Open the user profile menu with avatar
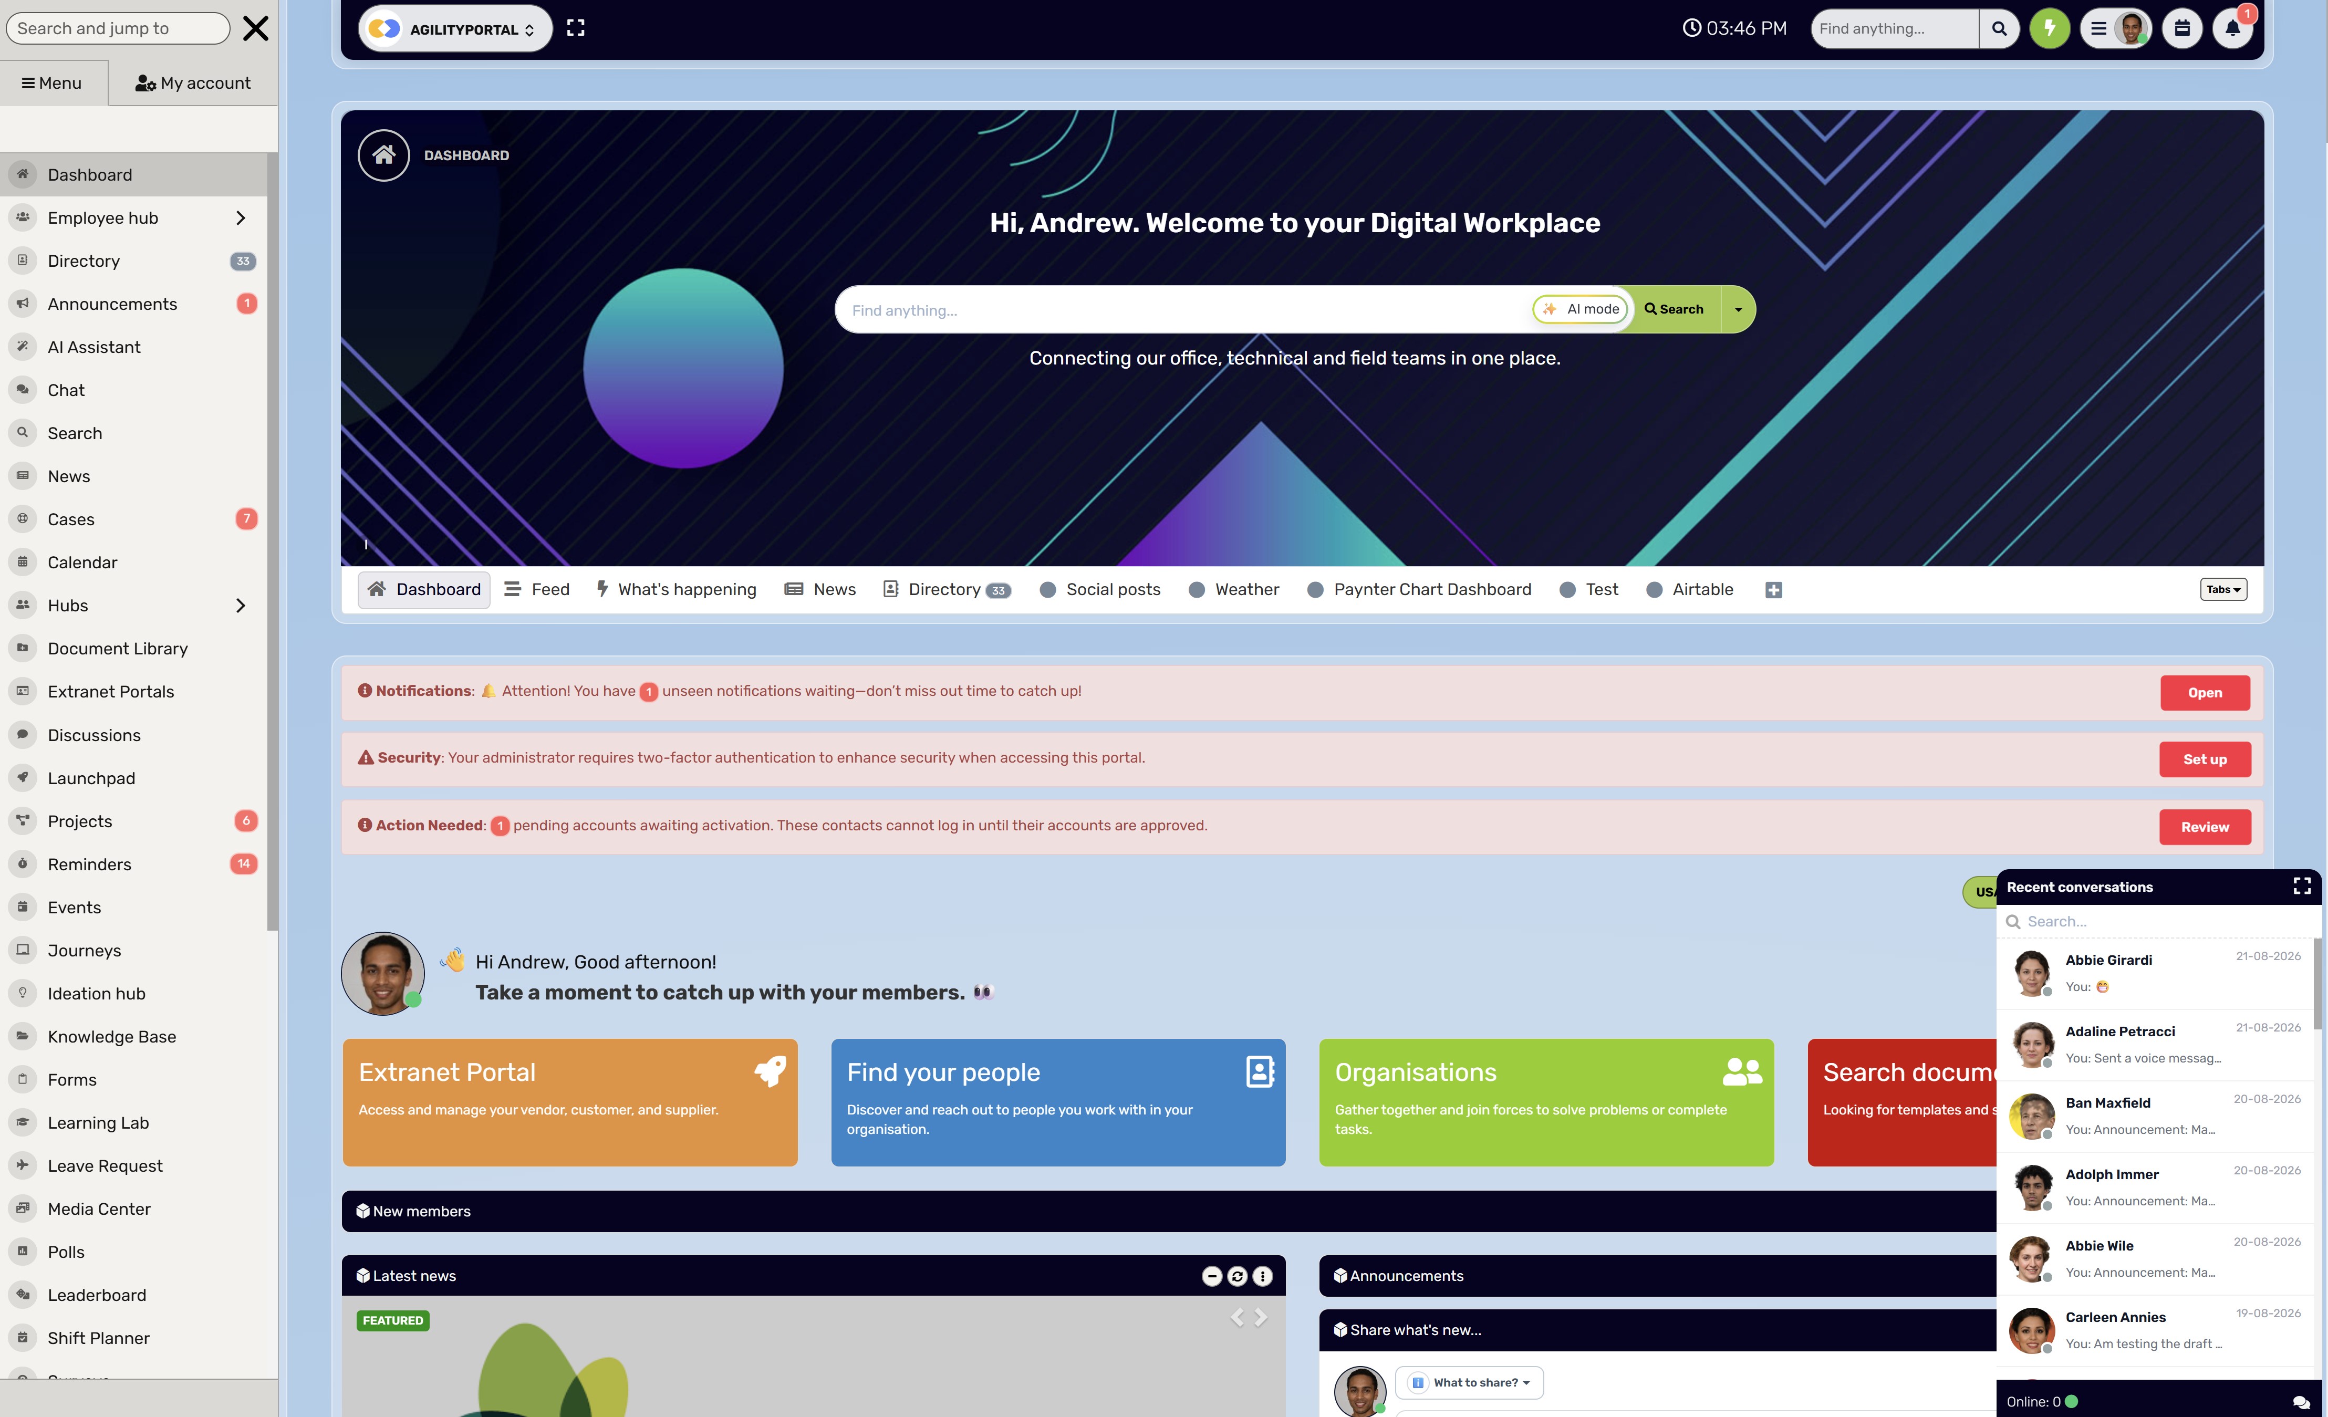 point(2116,28)
